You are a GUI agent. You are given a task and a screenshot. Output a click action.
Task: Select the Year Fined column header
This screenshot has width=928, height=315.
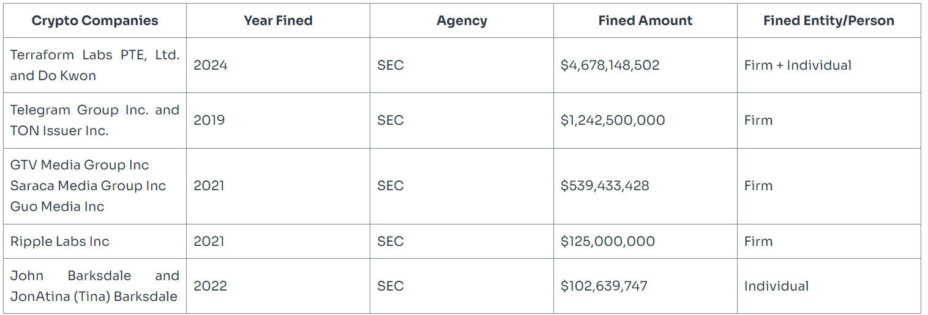click(x=278, y=21)
